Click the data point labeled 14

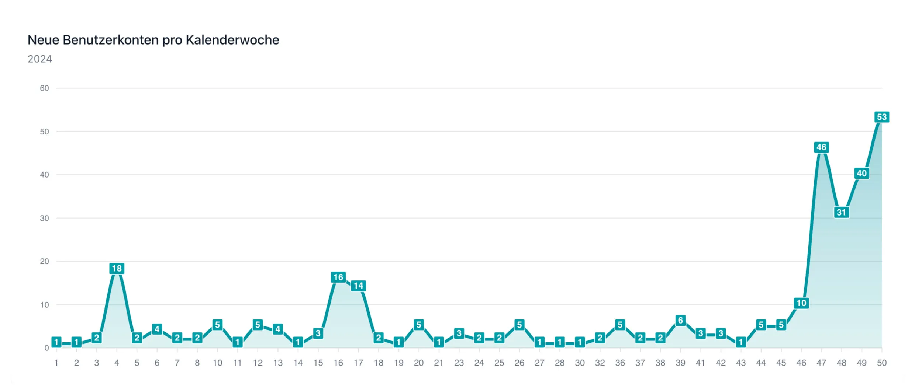[x=358, y=286]
